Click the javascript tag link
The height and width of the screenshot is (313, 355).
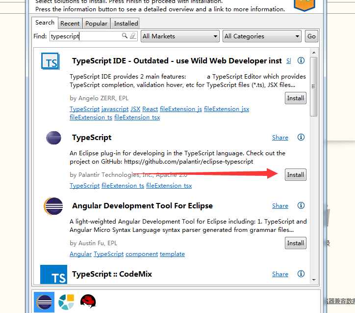115,109
